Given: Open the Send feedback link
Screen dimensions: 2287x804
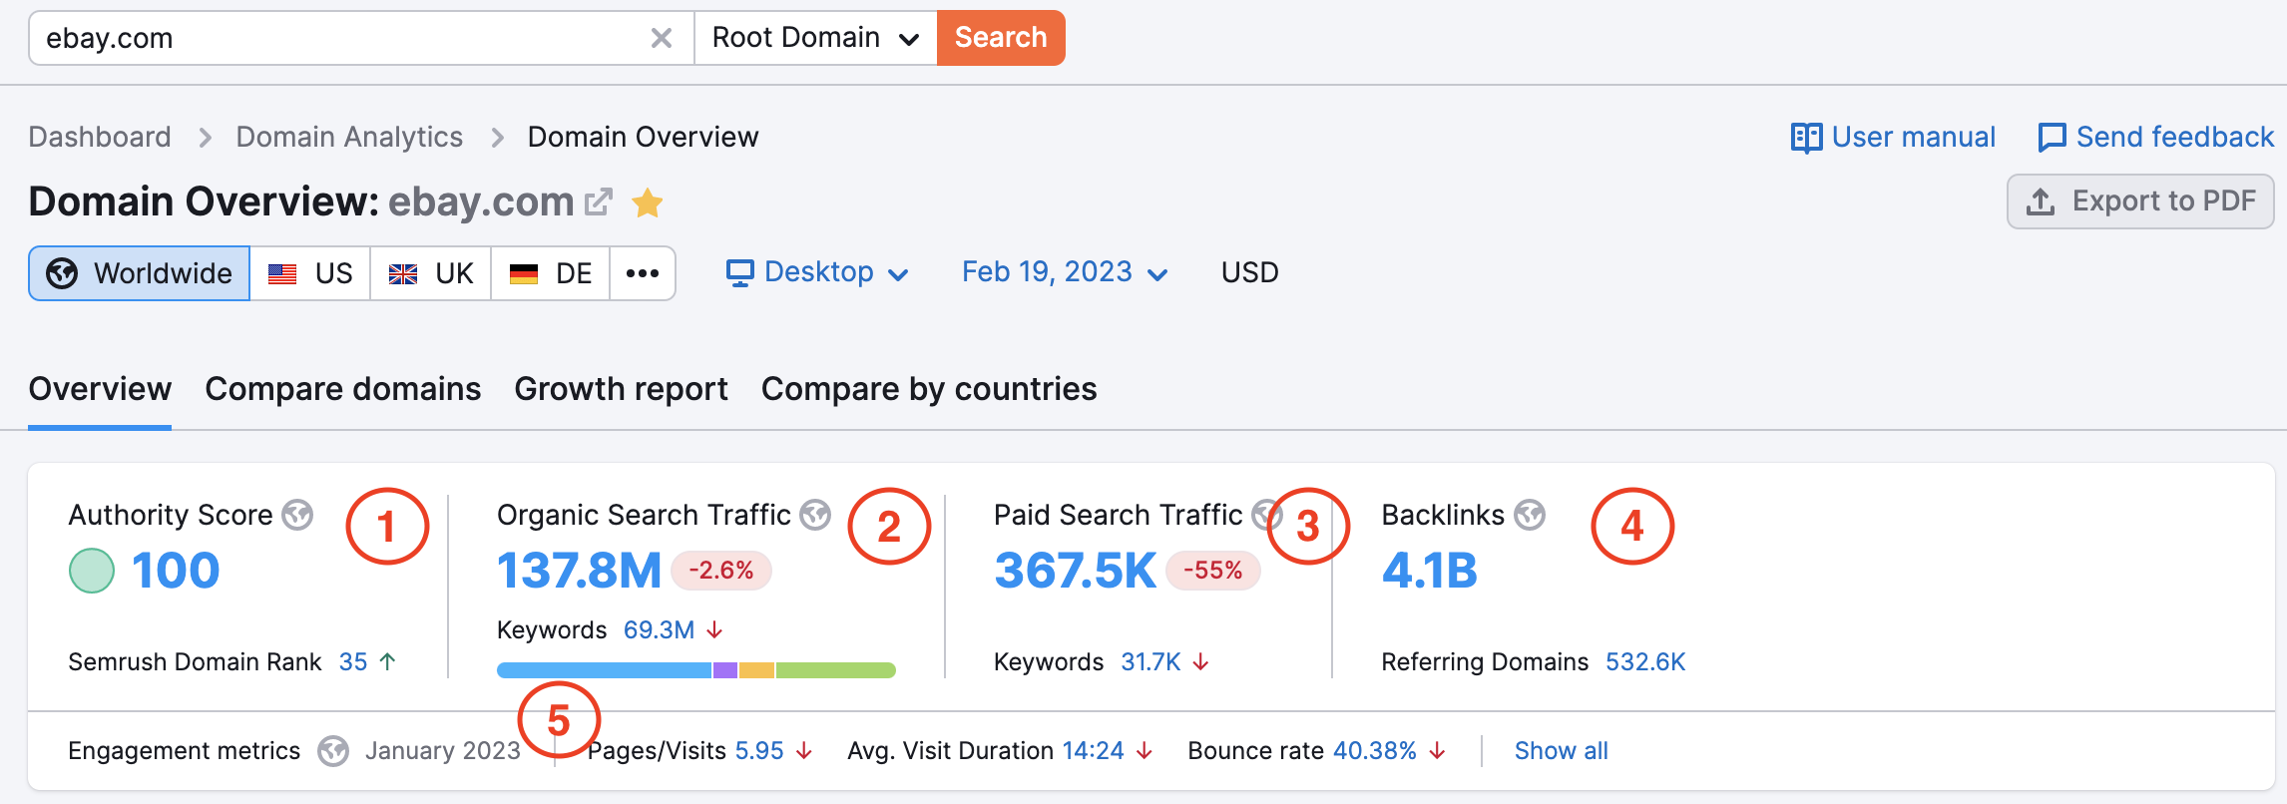Looking at the screenshot, I should [2156, 137].
